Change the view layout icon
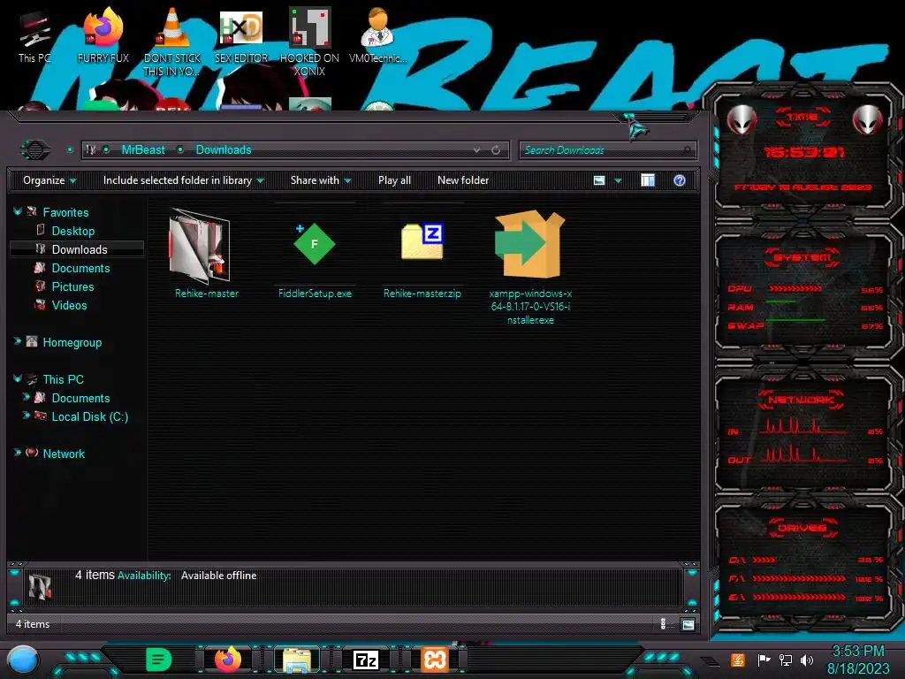905x679 pixels. click(599, 180)
